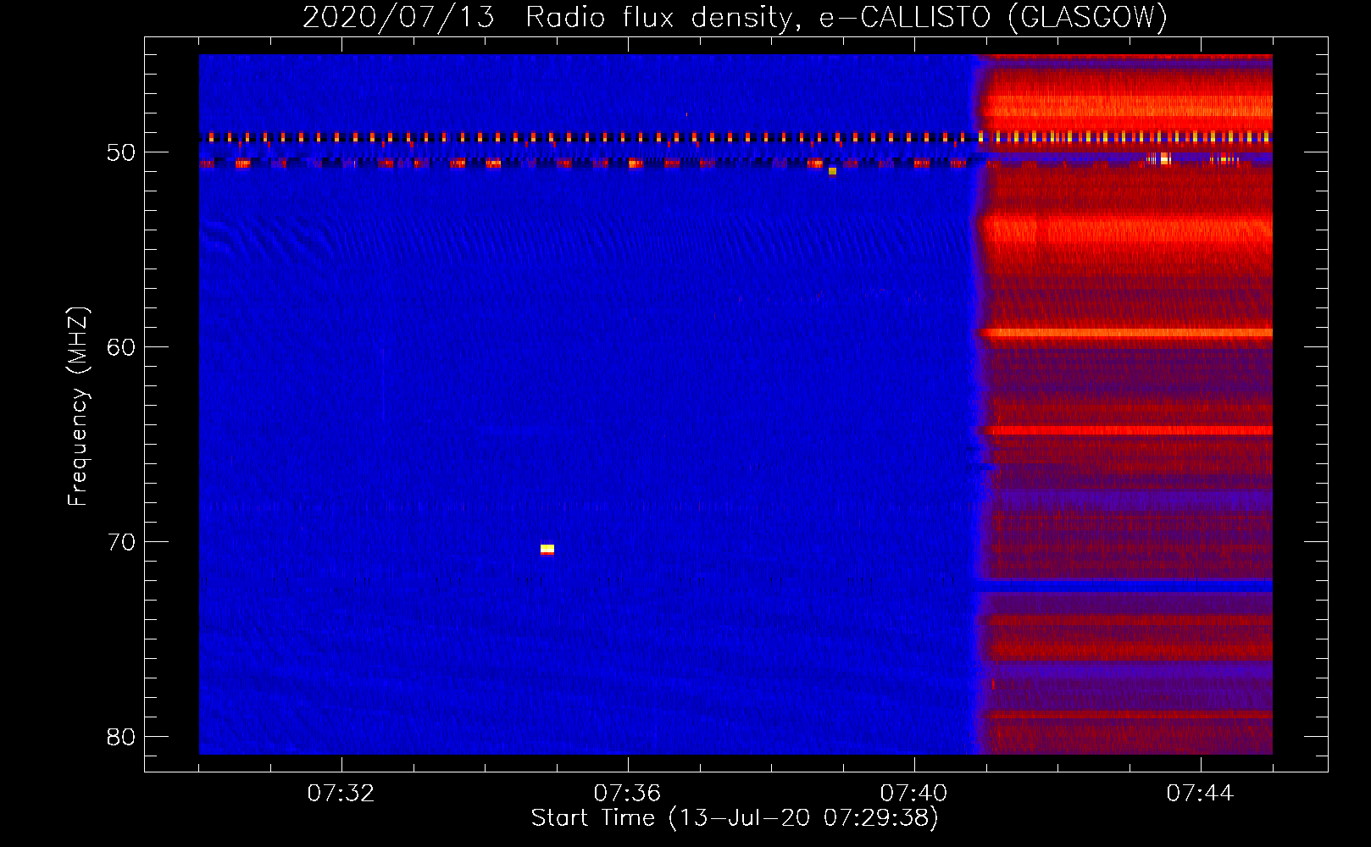Image resolution: width=1371 pixels, height=847 pixels.
Task: Click the 07:36 time tick label
Action: [627, 794]
